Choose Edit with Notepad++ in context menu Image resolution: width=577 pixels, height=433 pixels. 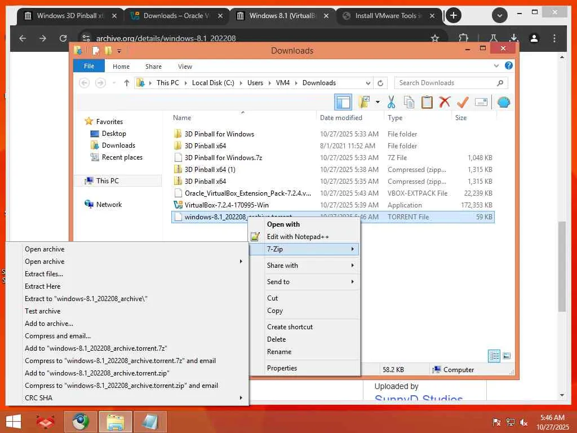pos(305,237)
